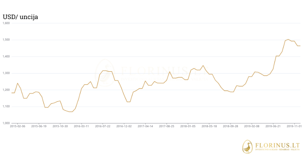Click the line's lowest point near 2015-10-30
The image size is (305, 160).
[x=70, y=112]
